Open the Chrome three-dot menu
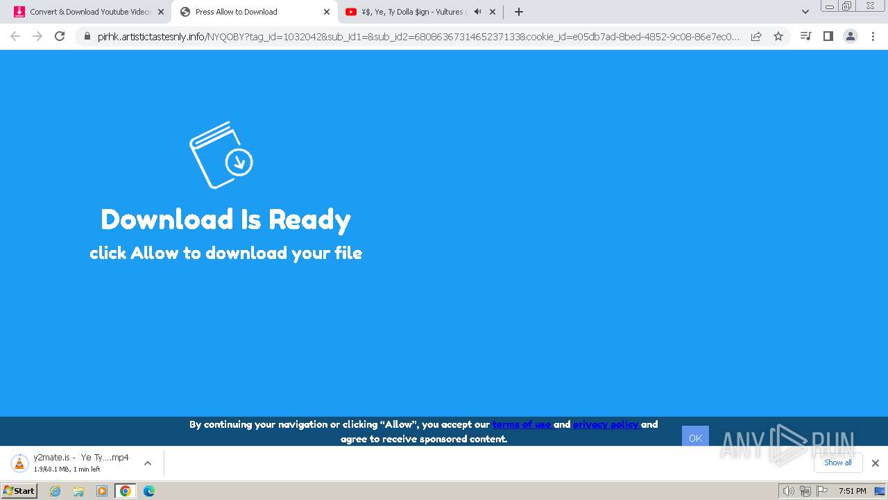 (873, 36)
